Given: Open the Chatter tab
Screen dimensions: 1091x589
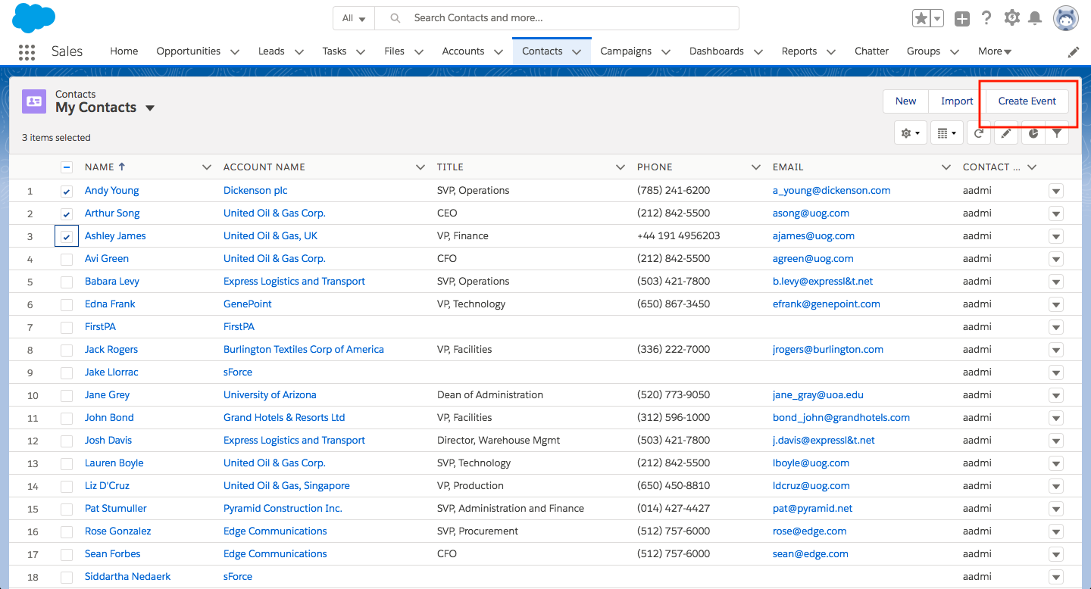Looking at the screenshot, I should [871, 51].
